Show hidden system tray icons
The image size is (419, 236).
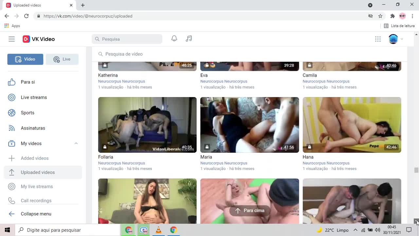tap(355, 230)
